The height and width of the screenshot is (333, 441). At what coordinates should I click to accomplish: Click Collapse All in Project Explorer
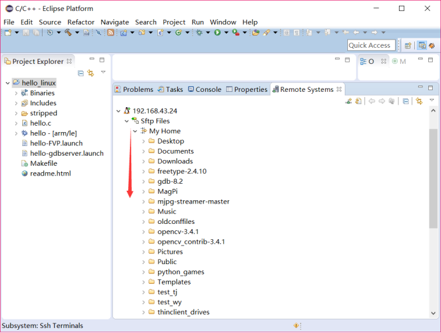coord(81,73)
